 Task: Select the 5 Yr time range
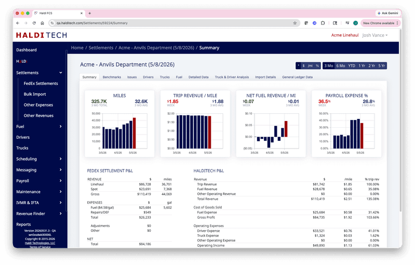382,65
